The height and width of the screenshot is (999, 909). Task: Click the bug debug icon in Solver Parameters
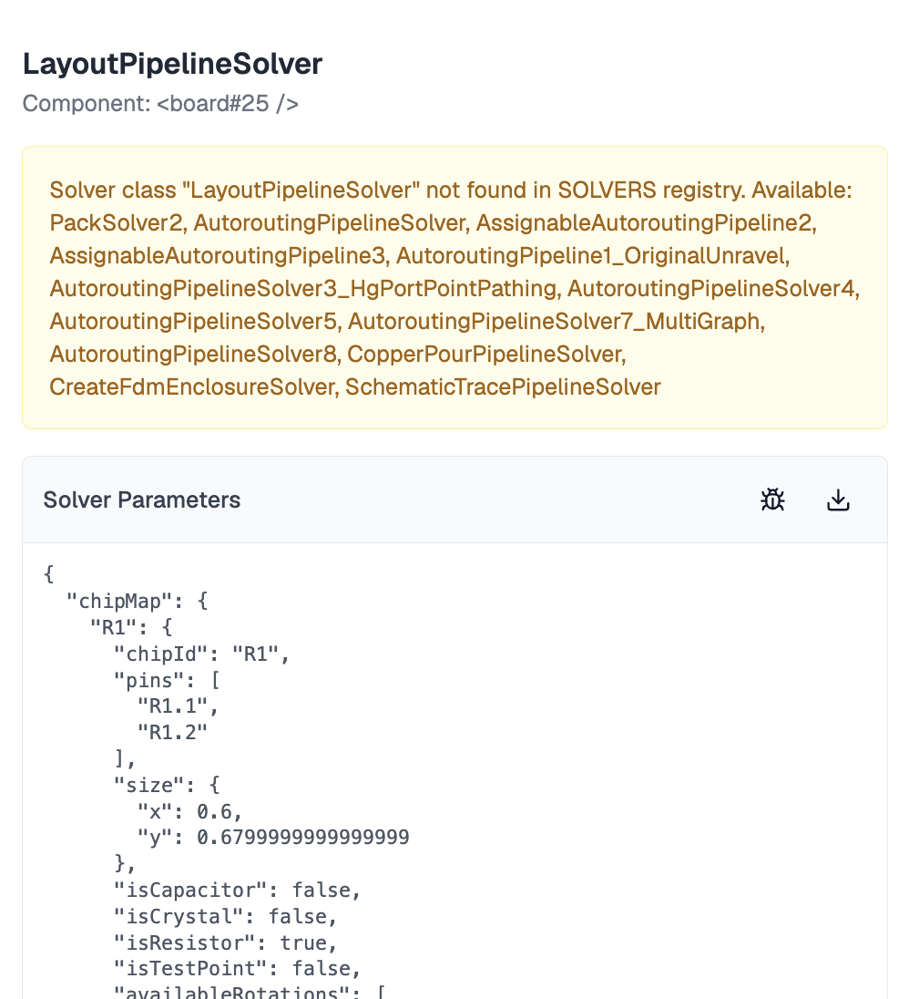(x=772, y=500)
